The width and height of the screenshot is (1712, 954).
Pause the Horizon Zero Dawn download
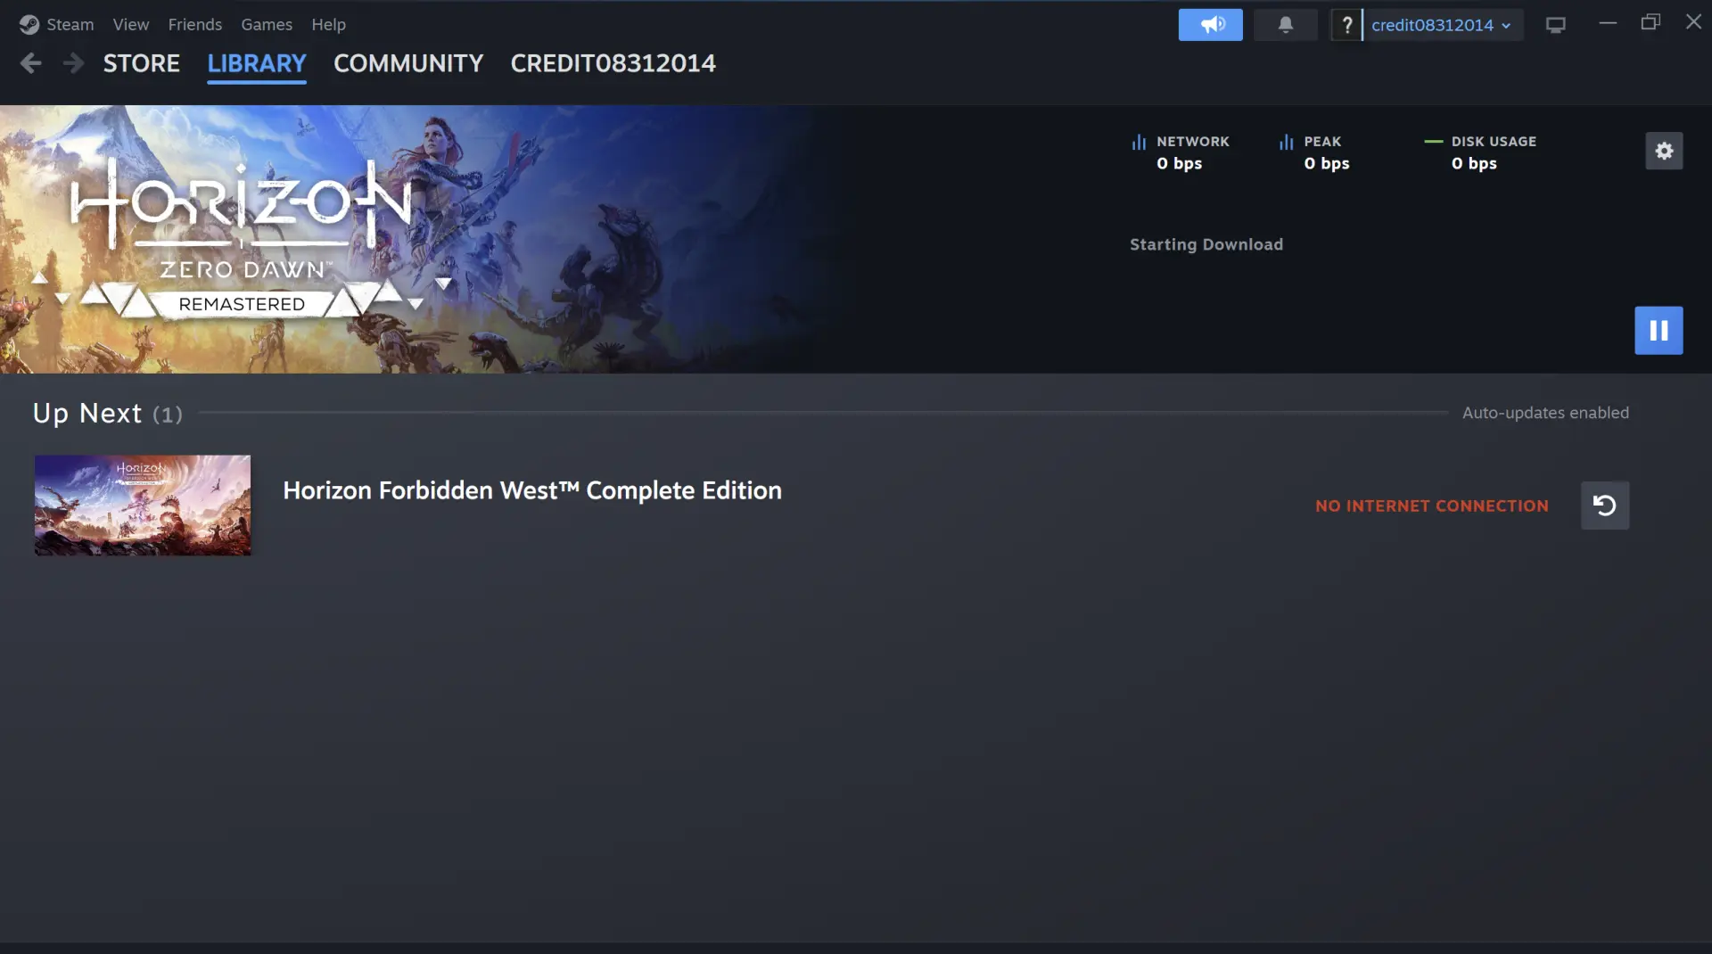[1658, 331]
